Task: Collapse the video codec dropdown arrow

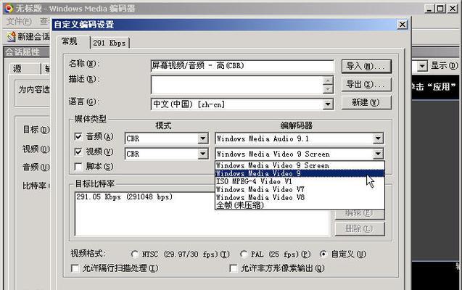Action: (378, 154)
